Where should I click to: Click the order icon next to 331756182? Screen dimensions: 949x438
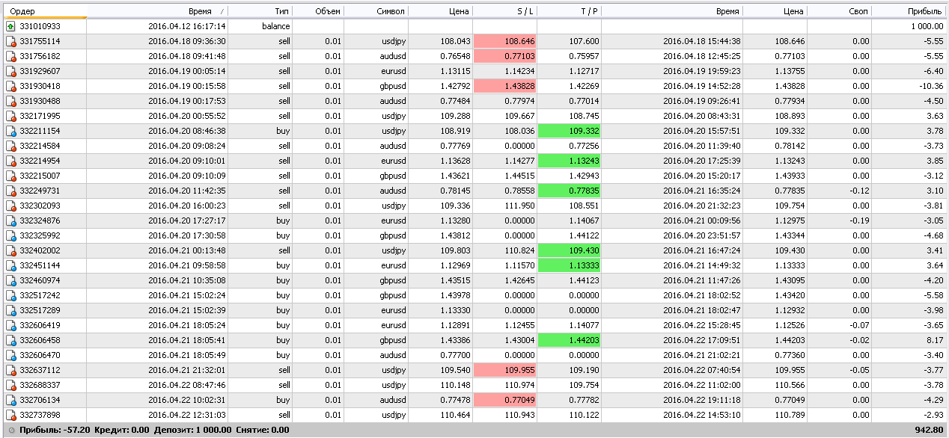coord(10,56)
